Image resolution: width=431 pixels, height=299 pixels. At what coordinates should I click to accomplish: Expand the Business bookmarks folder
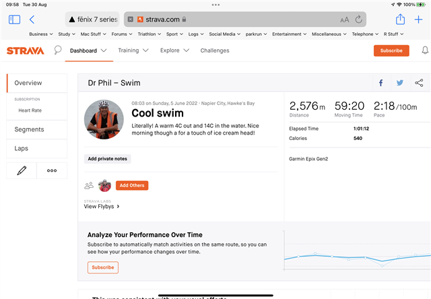(41, 34)
